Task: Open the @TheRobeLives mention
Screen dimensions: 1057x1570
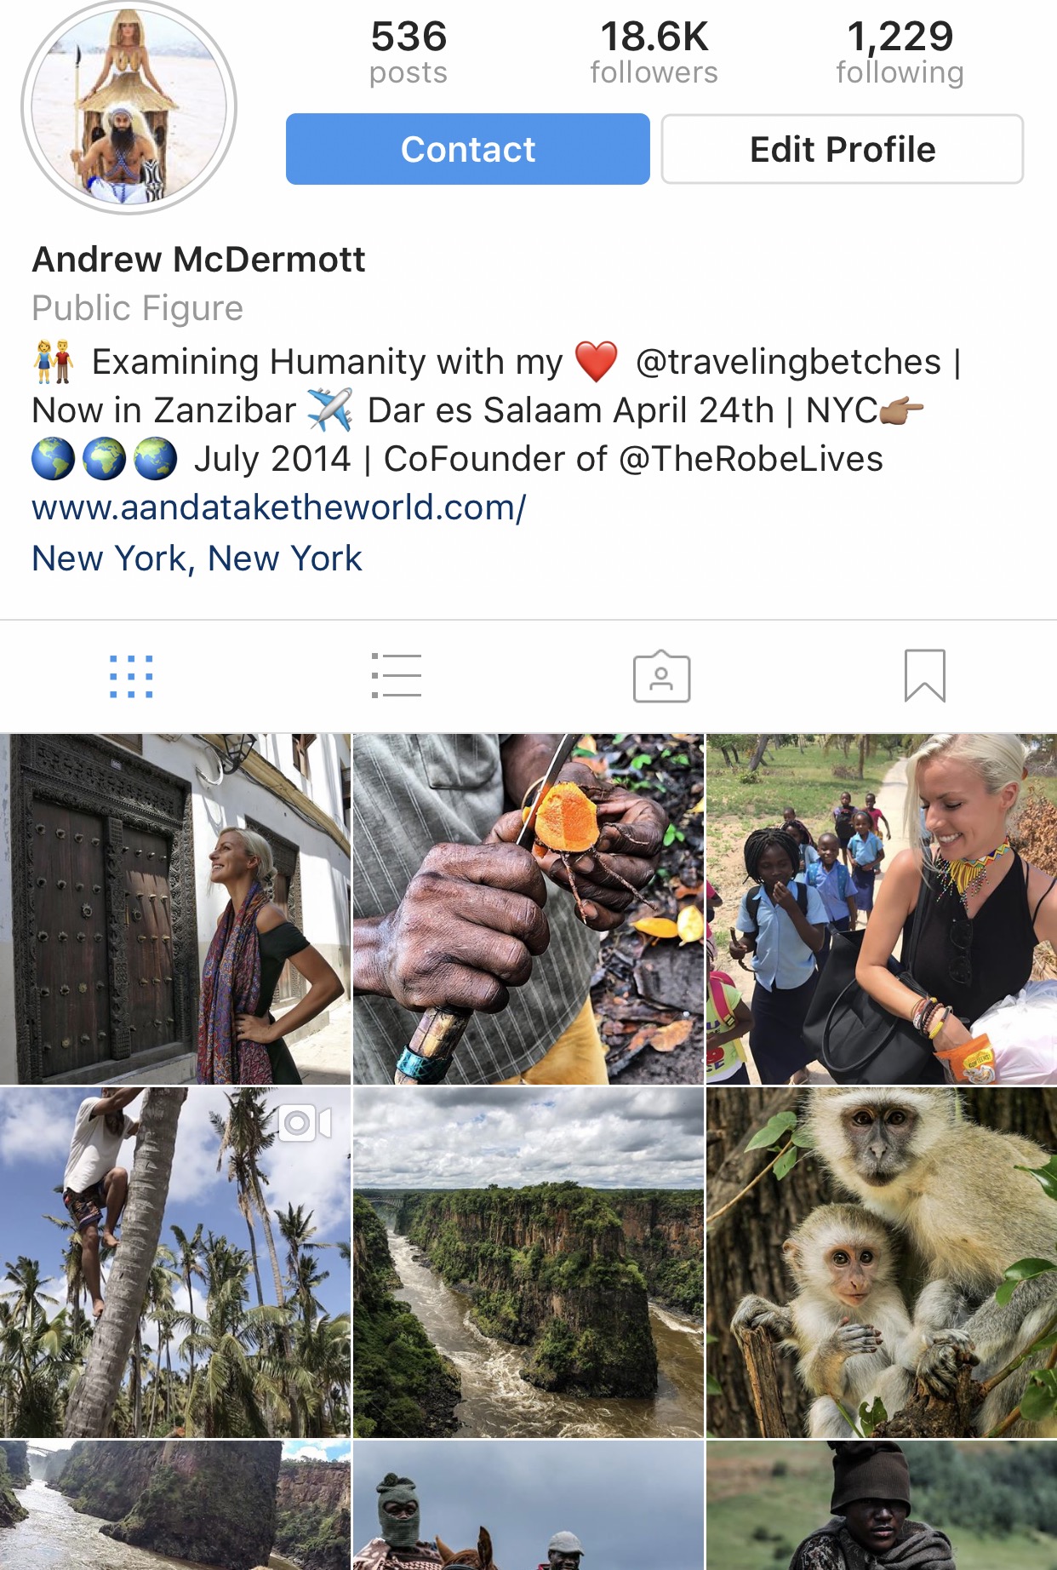Action: (751, 459)
